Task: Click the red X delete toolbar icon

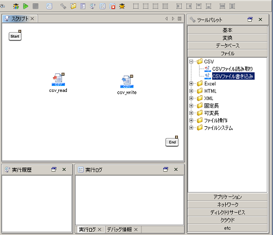Action: 113,7
